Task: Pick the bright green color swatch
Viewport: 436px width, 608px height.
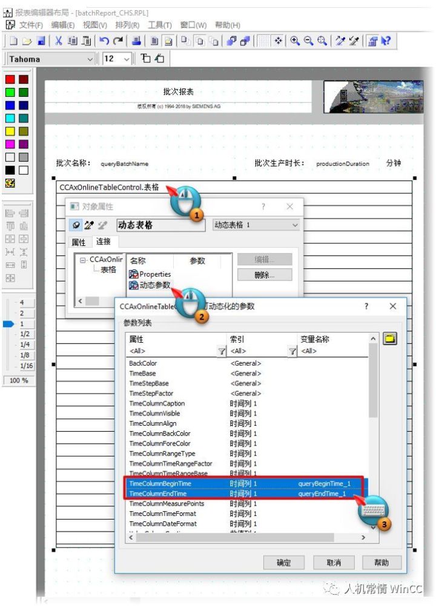Action: pyautogui.click(x=10, y=92)
